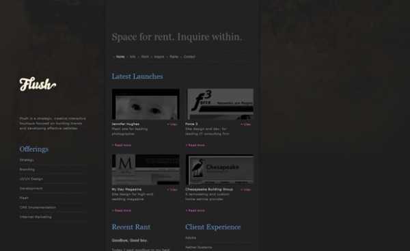Open the Force 3 project thumbnail
The image size is (410, 251).
pyautogui.click(x=219, y=104)
